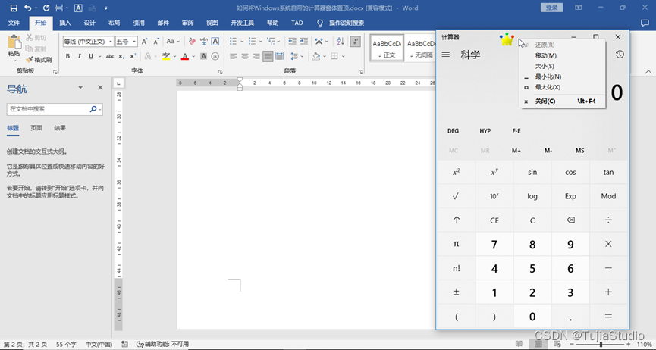656x350 pixels.
Task: Click the Calculator CE button
Action: tap(494, 220)
